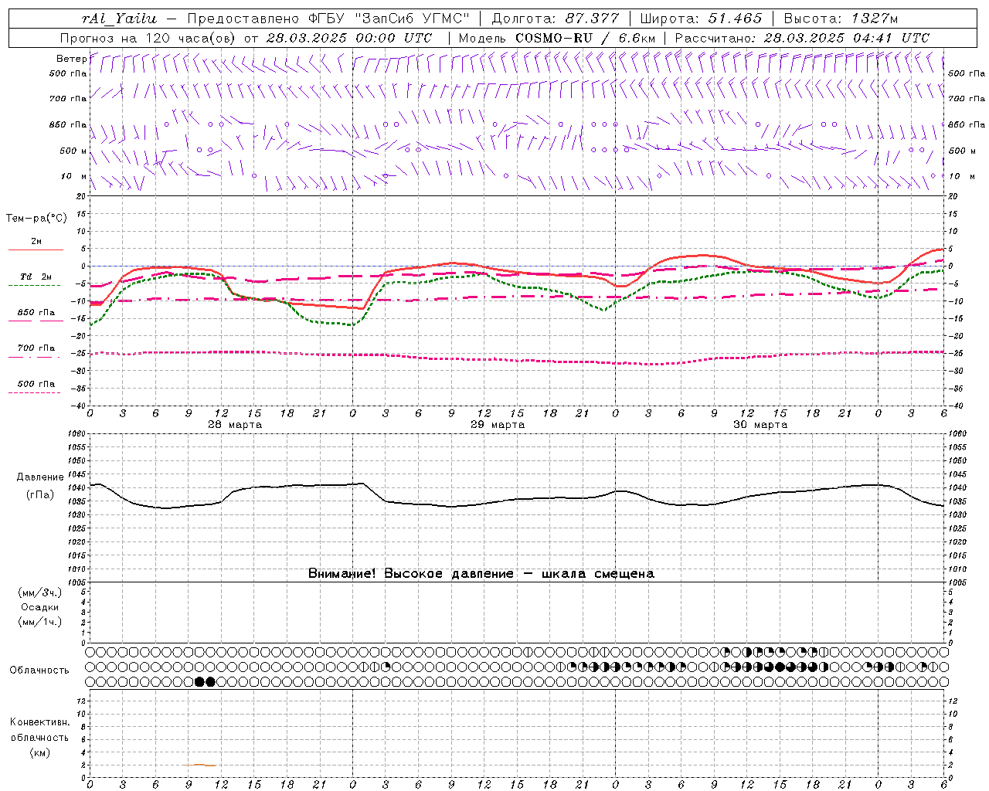Click the '29 марта' date label

click(x=498, y=425)
